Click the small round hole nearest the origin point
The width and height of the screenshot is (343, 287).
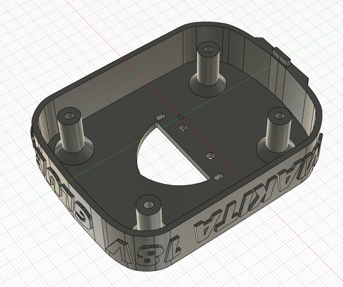coord(183,128)
